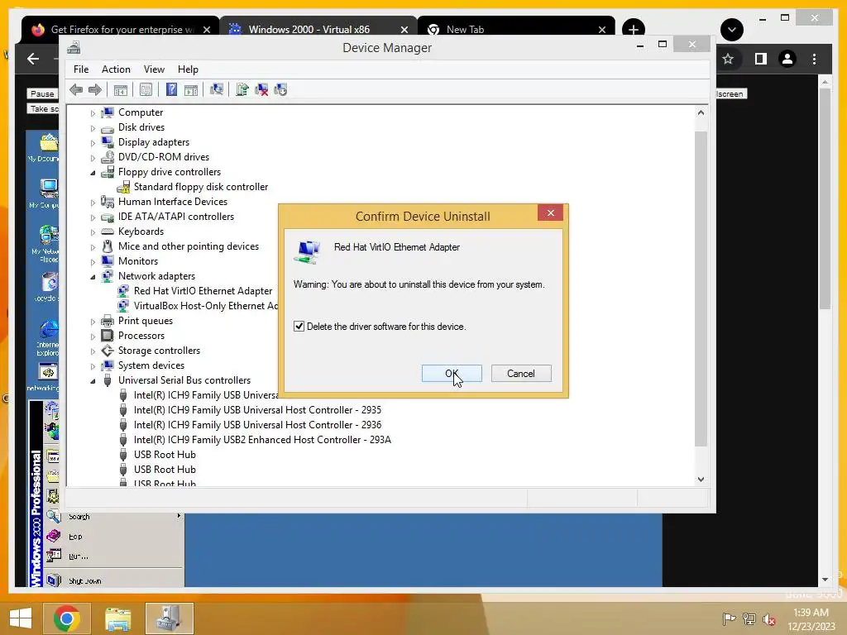Click the muted volume icon in system tray
The height and width of the screenshot is (635, 847).
point(769,619)
